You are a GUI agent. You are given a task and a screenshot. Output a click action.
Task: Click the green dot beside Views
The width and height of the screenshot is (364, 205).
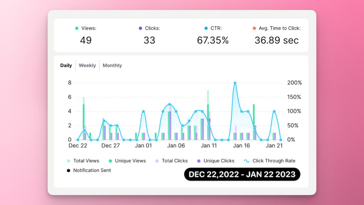pyautogui.click(x=76, y=28)
